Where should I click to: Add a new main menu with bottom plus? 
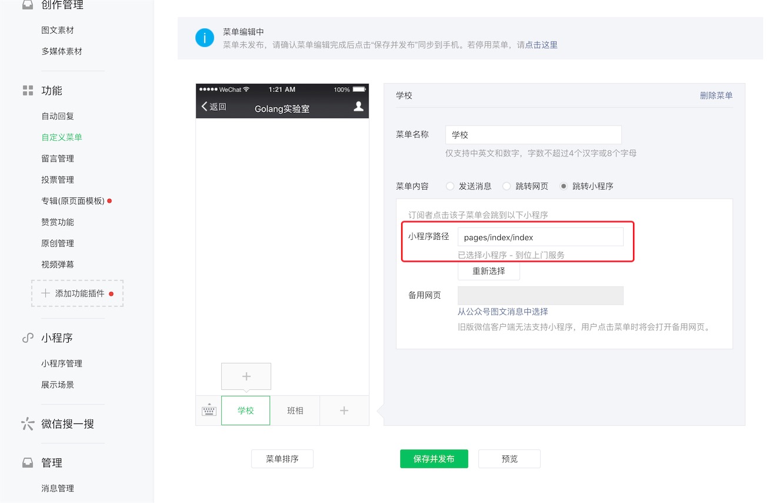[x=344, y=411]
